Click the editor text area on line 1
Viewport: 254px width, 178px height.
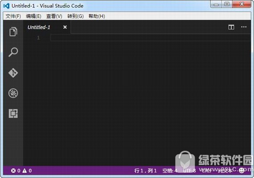(151, 38)
